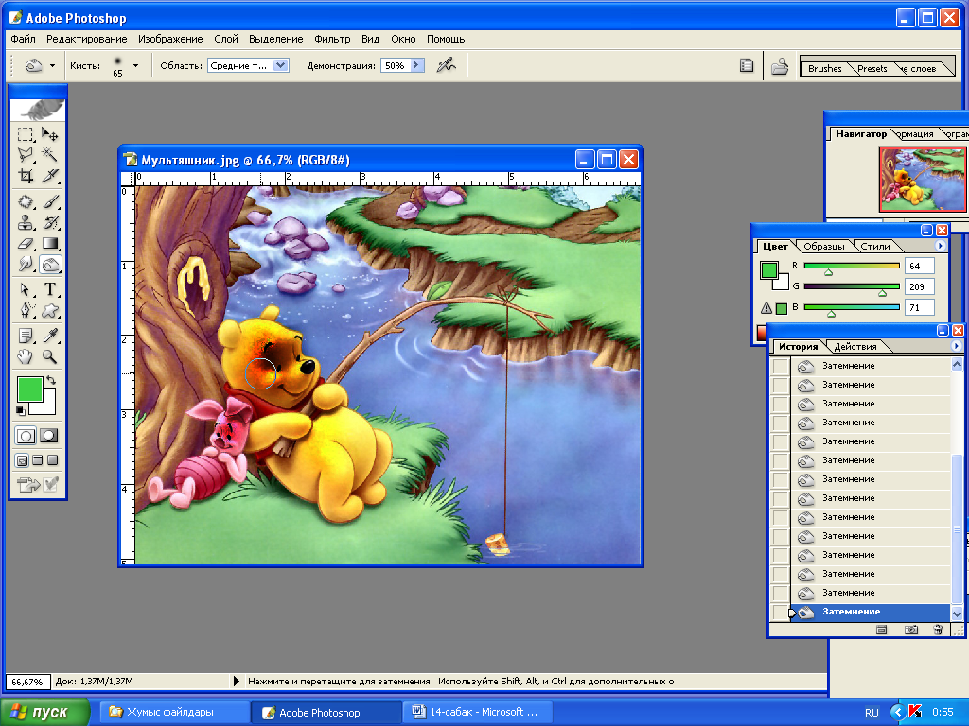The image size is (969, 726).
Task: Expand hidden system tray icons
Action: [897, 713]
